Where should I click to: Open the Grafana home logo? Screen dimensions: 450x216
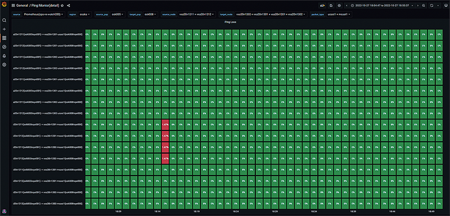[x=4, y=4]
